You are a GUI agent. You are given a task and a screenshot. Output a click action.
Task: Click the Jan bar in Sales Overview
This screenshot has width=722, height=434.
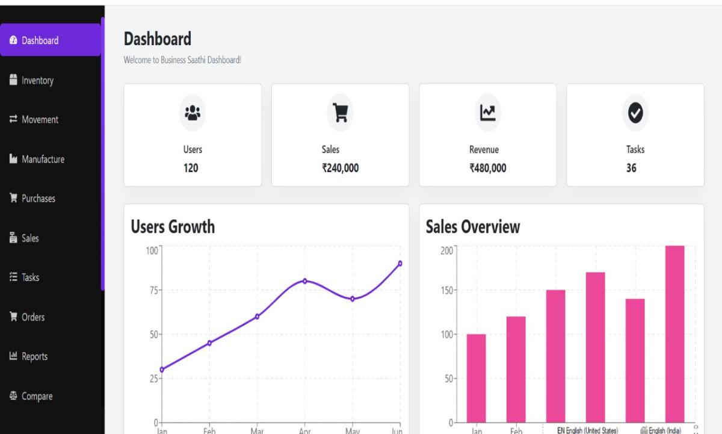pos(476,378)
